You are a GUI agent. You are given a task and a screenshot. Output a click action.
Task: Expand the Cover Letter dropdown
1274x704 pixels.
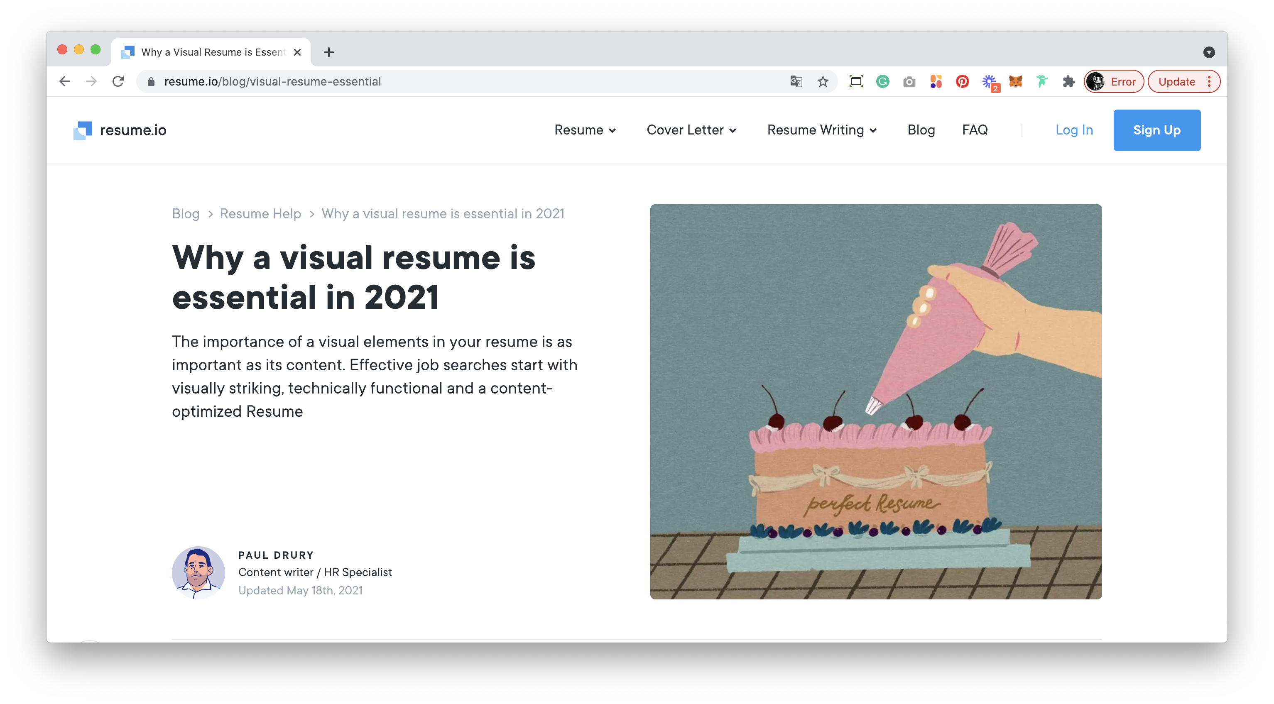pos(691,130)
